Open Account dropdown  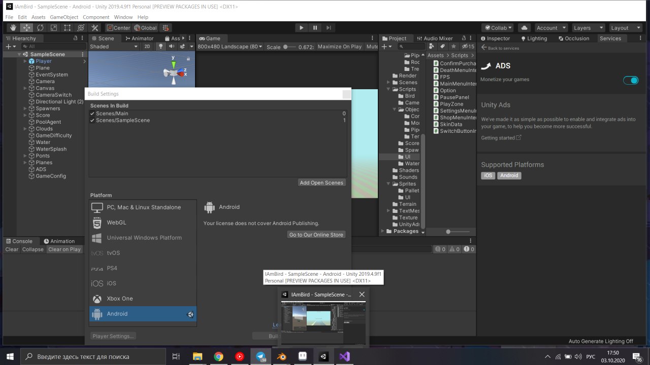pyautogui.click(x=550, y=28)
